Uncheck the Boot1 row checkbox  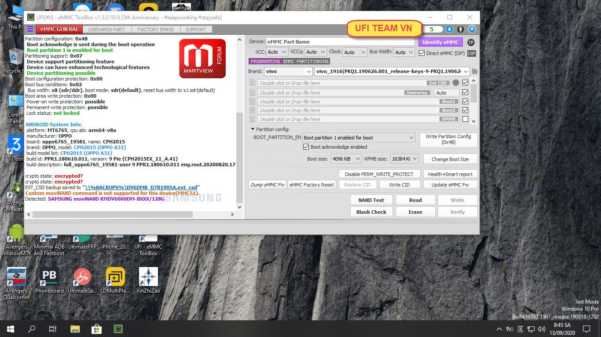coord(465,102)
